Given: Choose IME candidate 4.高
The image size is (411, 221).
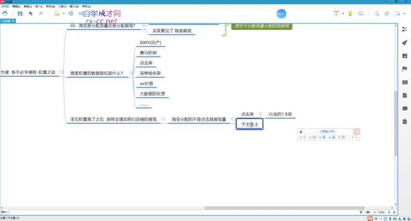Looking at the screenshot, I should pos(332,138).
